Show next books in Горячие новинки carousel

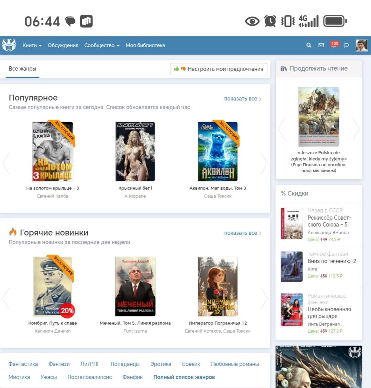(264, 298)
